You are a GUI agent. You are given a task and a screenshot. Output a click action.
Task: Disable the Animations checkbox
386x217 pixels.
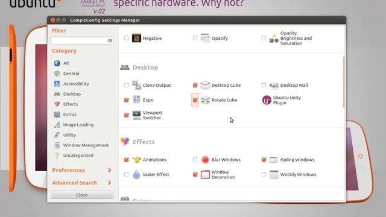(126, 160)
